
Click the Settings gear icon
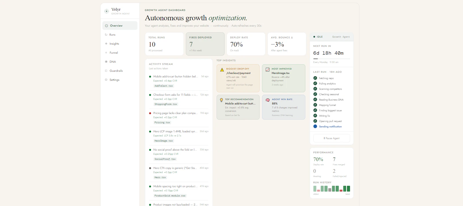(x=106, y=80)
